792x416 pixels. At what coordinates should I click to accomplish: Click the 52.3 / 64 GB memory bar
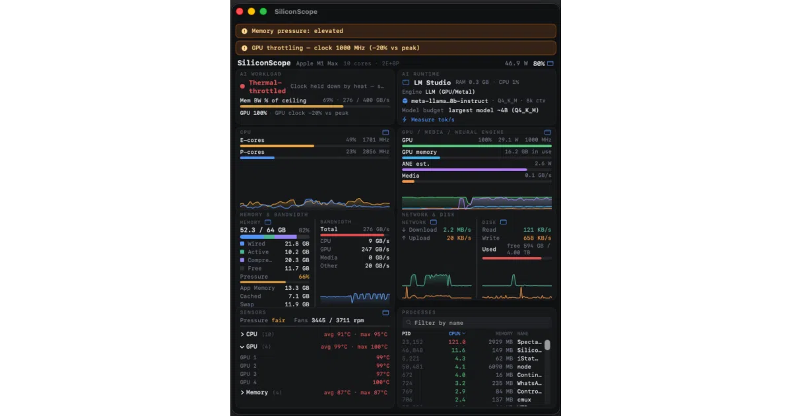(x=275, y=236)
